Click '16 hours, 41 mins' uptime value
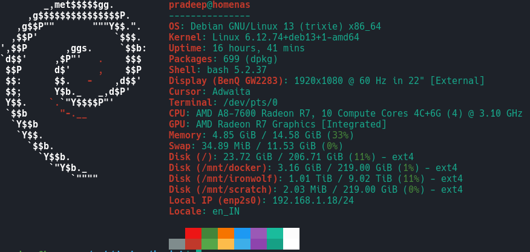This screenshot has width=530, height=252. point(258,48)
